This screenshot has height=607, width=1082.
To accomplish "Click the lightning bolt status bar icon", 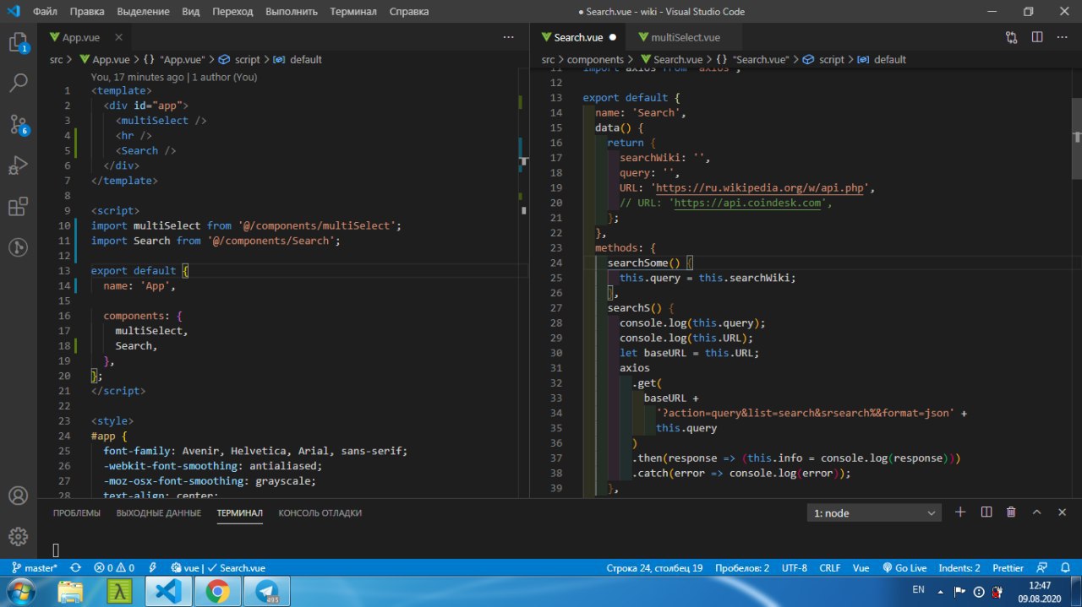I will (153, 568).
